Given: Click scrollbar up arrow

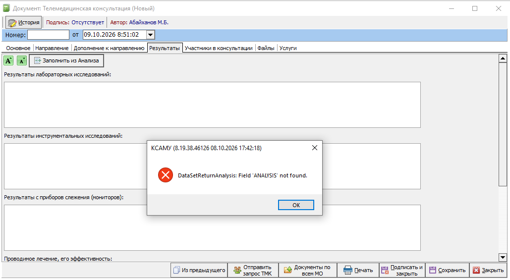Looking at the screenshot, I should coord(503,58).
